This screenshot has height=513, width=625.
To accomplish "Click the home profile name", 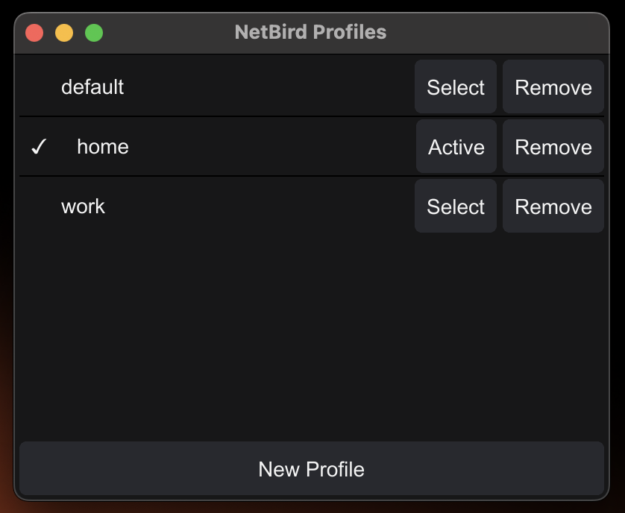I will [103, 147].
